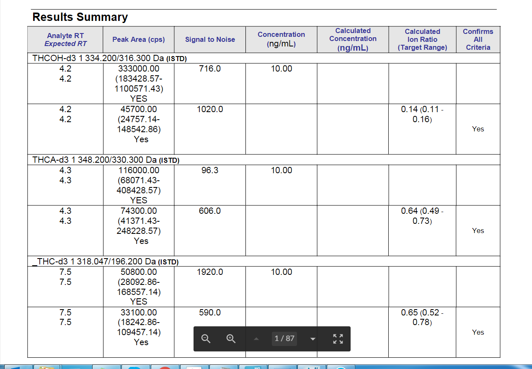Click the THCOH-d3 analyte row label
This screenshot has height=369, width=532.
point(109,58)
